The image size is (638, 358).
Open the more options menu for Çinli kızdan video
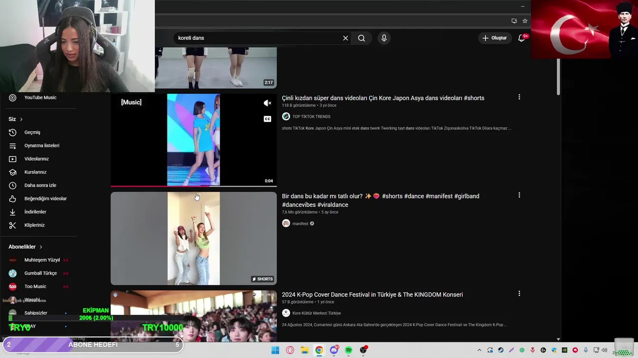point(519,97)
